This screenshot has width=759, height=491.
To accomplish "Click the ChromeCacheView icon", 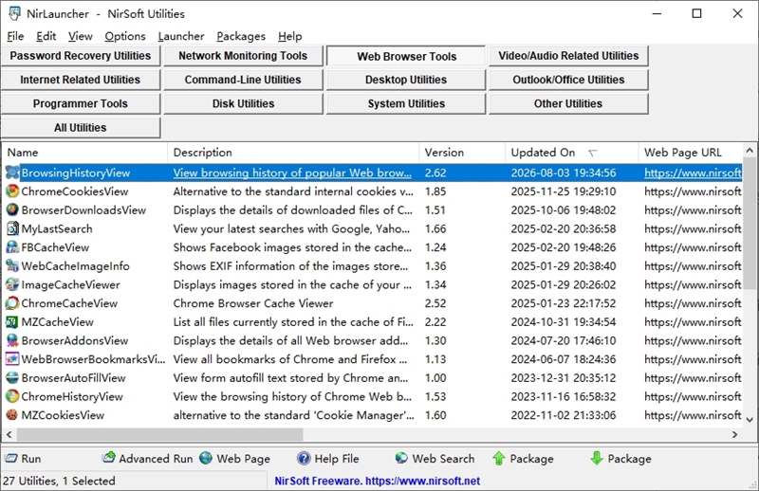I will [12, 303].
